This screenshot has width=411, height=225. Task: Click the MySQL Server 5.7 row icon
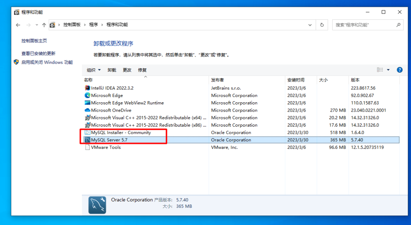87,140
